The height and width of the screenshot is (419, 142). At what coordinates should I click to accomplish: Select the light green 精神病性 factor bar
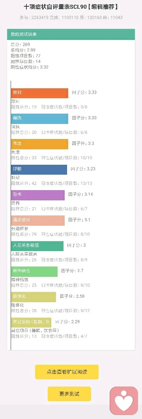tap(34, 271)
